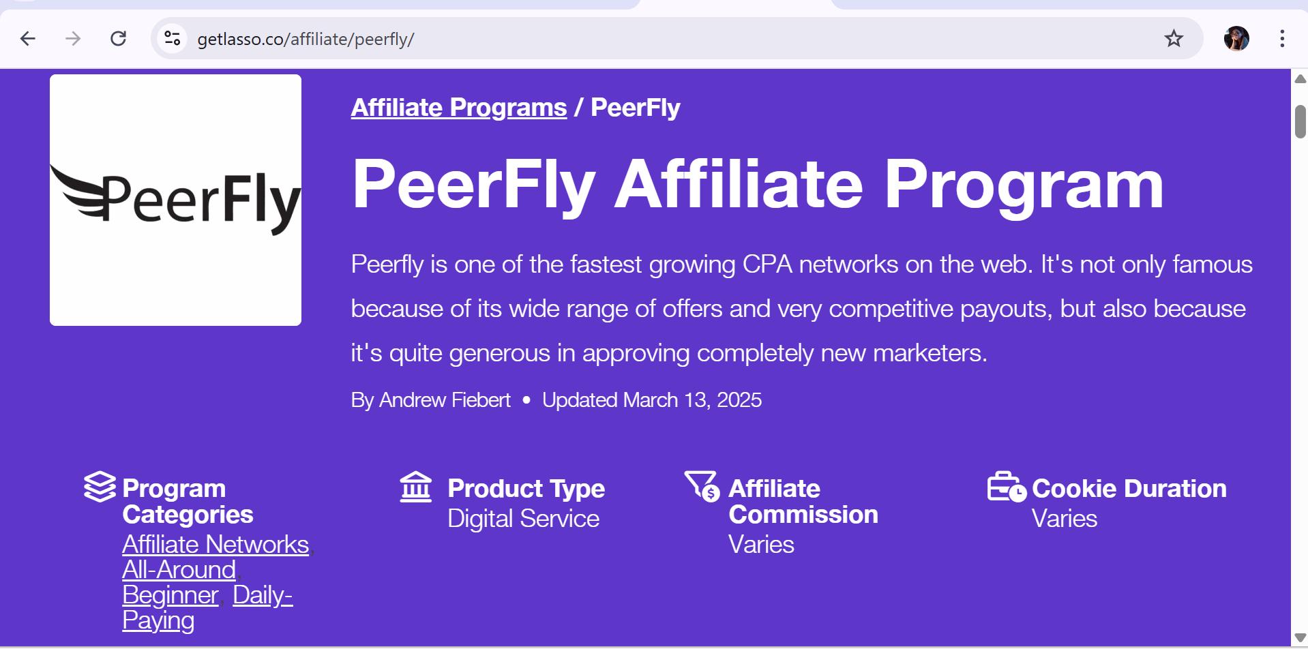Viewport: 1308px width, 649px height.
Task: Click the address bar URL field
Action: tap(614, 39)
